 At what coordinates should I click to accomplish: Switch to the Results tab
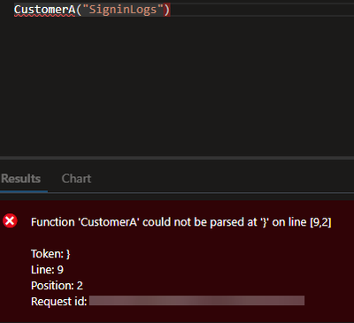[x=20, y=179]
